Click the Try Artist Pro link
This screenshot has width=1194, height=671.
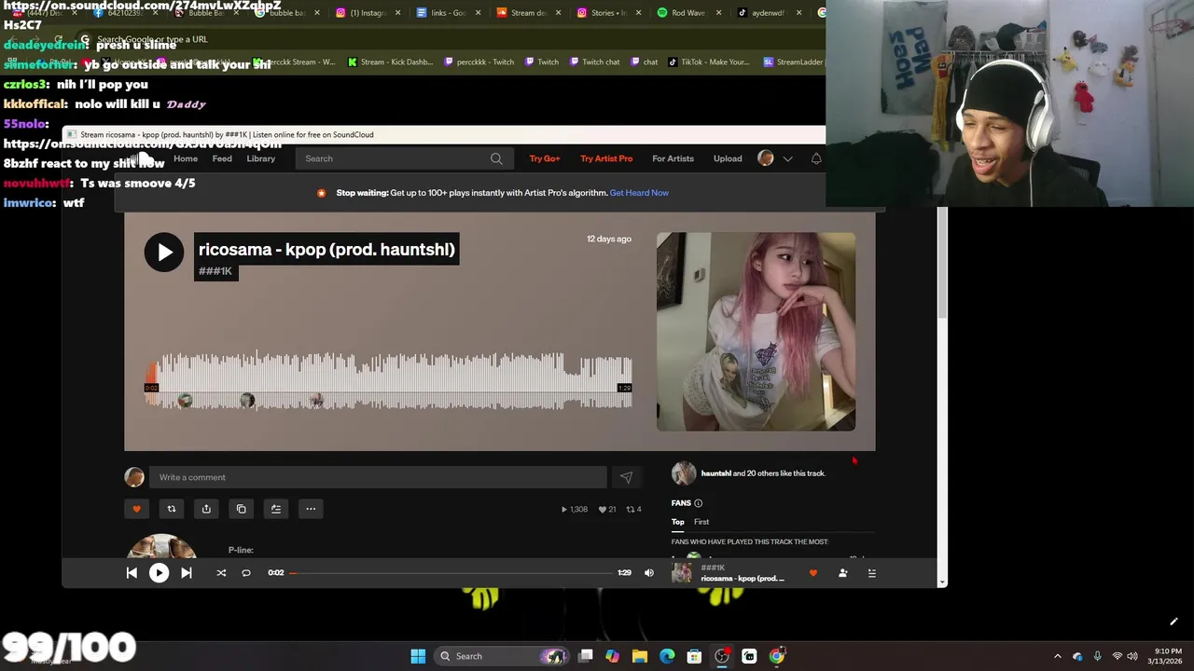606,158
